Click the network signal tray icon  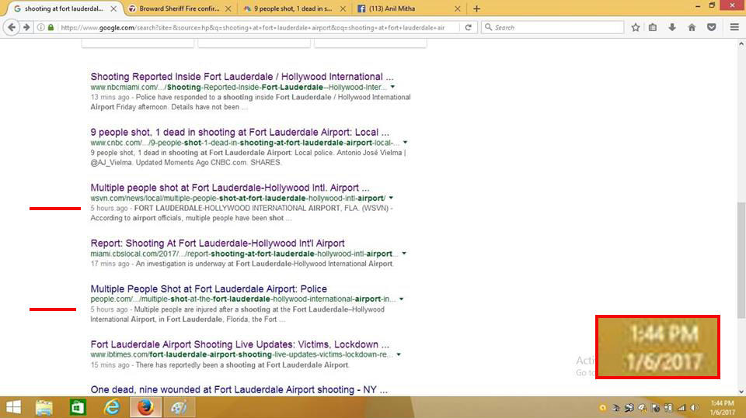click(682, 408)
